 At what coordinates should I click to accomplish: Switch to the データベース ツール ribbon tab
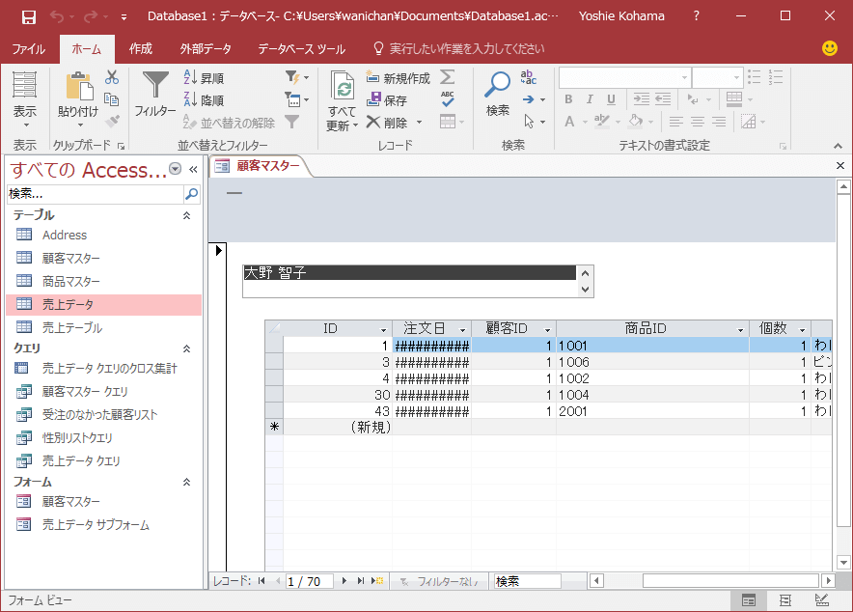(x=301, y=49)
